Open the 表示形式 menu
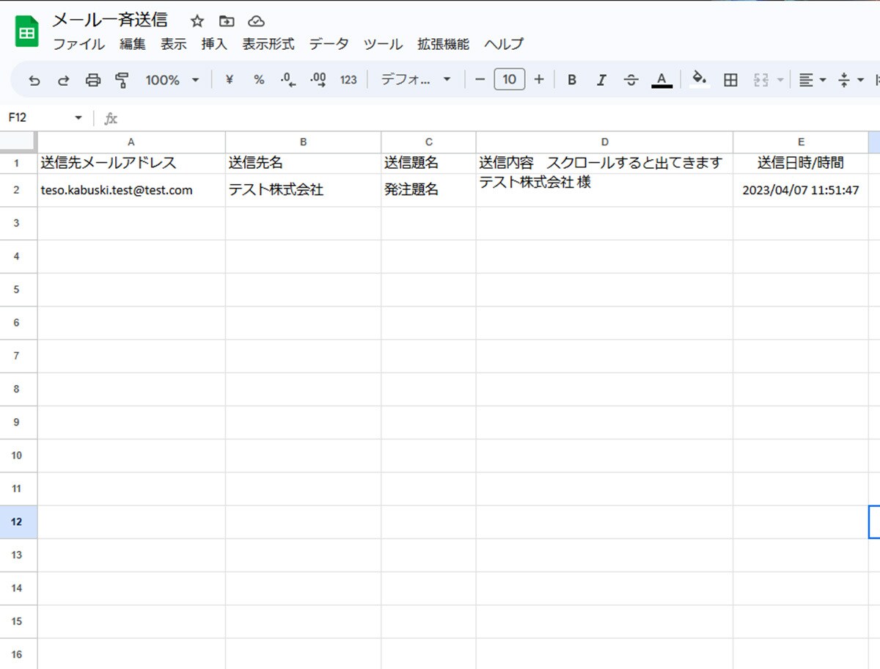Image resolution: width=880 pixels, height=669 pixels. [x=268, y=44]
